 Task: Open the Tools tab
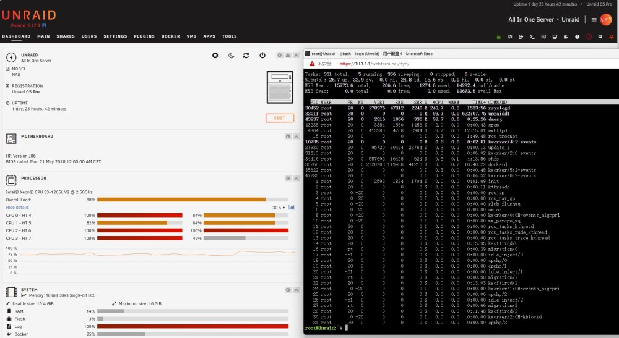[230, 36]
